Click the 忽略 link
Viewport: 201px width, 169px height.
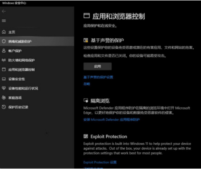[x=87, y=84]
